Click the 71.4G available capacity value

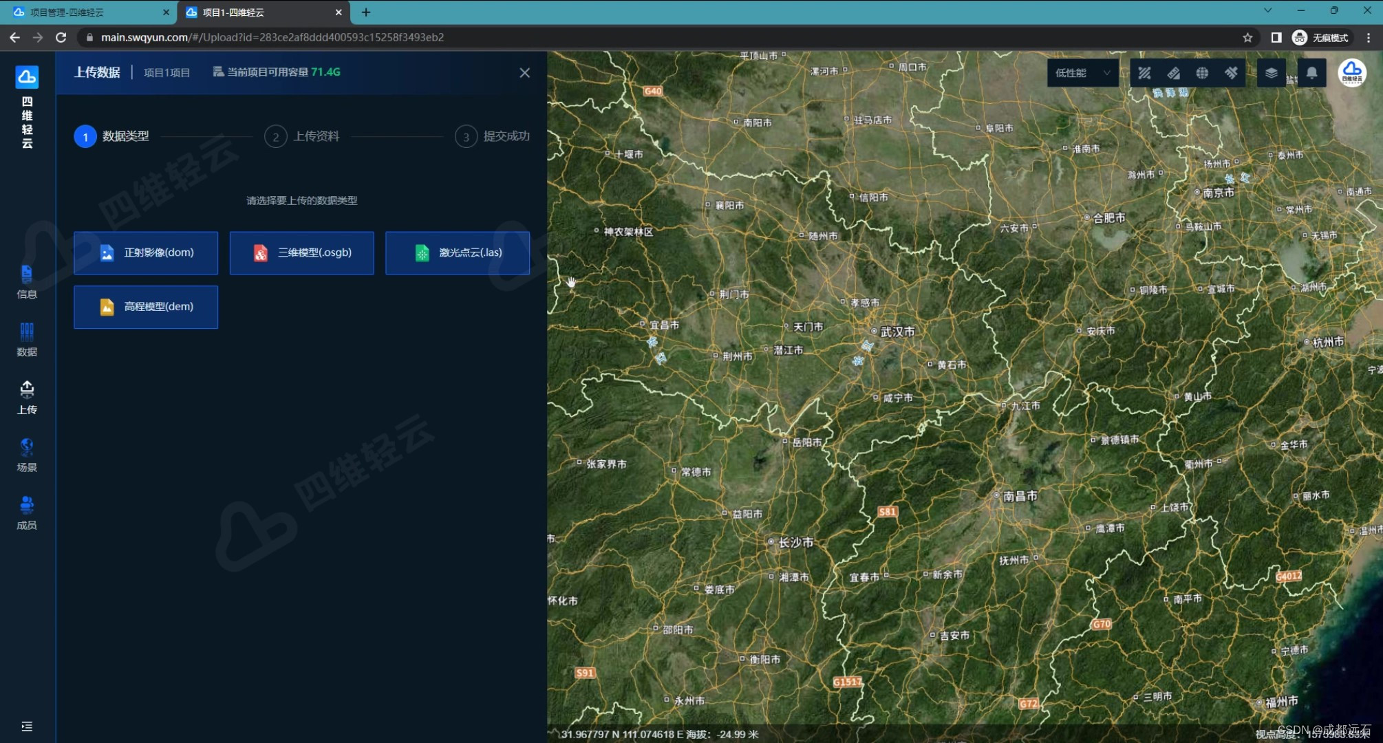click(x=325, y=72)
